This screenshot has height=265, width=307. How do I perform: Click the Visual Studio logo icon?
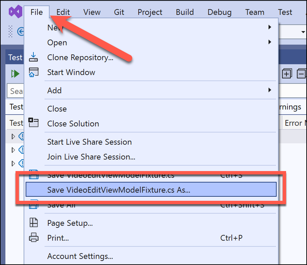click(x=16, y=11)
